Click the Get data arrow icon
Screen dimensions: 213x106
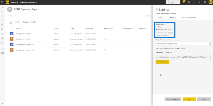tap(2, 104)
